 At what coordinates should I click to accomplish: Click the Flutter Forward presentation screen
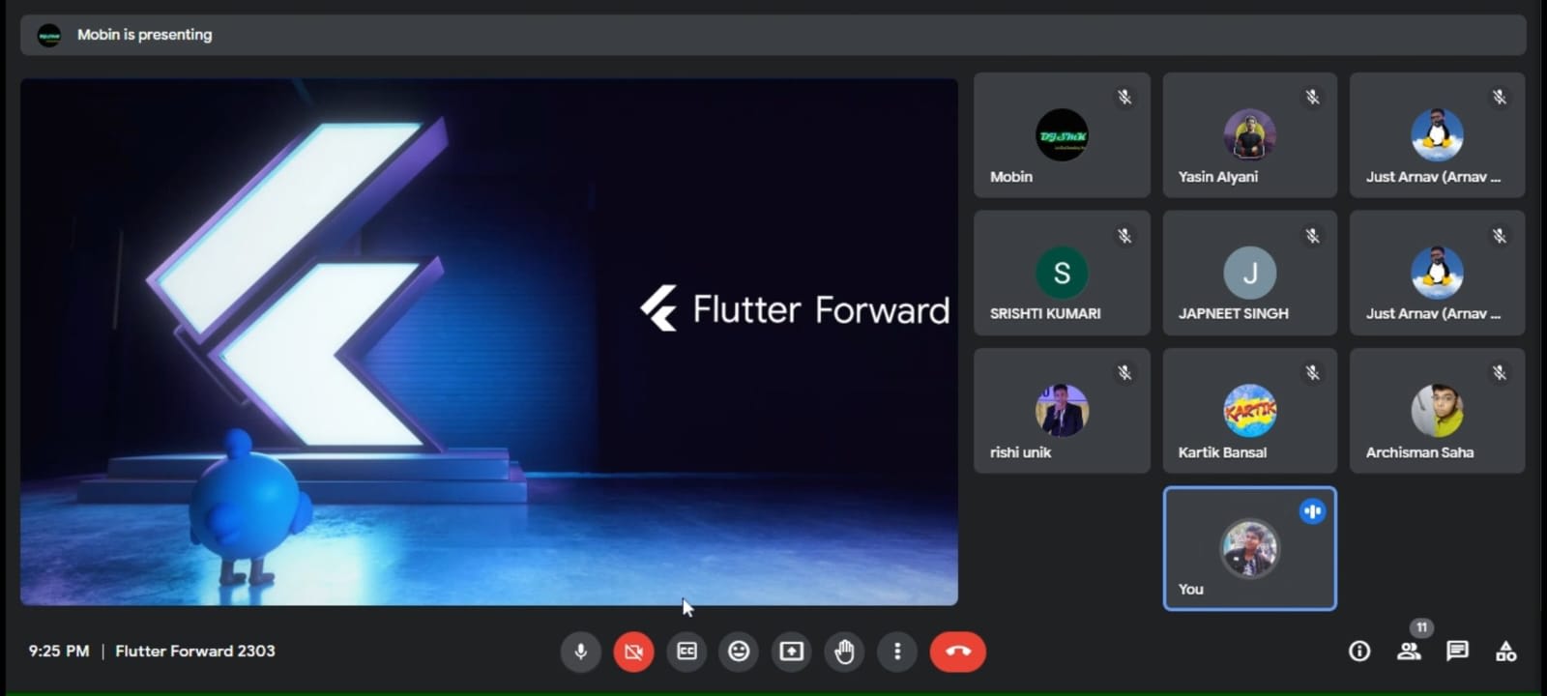pyautogui.click(x=489, y=341)
